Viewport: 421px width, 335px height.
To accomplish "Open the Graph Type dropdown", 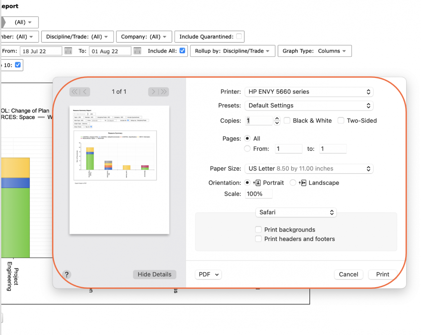I will (315, 51).
